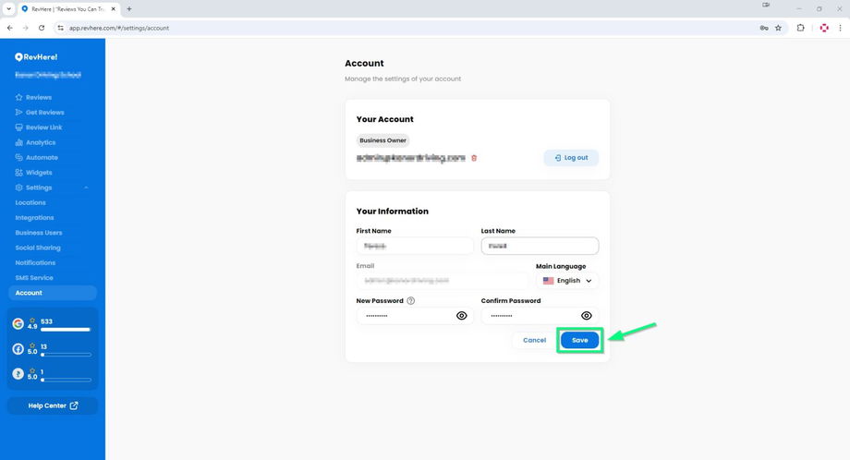Click the Google reviews progress bar
This screenshot has height=460, width=850.
[66, 330]
